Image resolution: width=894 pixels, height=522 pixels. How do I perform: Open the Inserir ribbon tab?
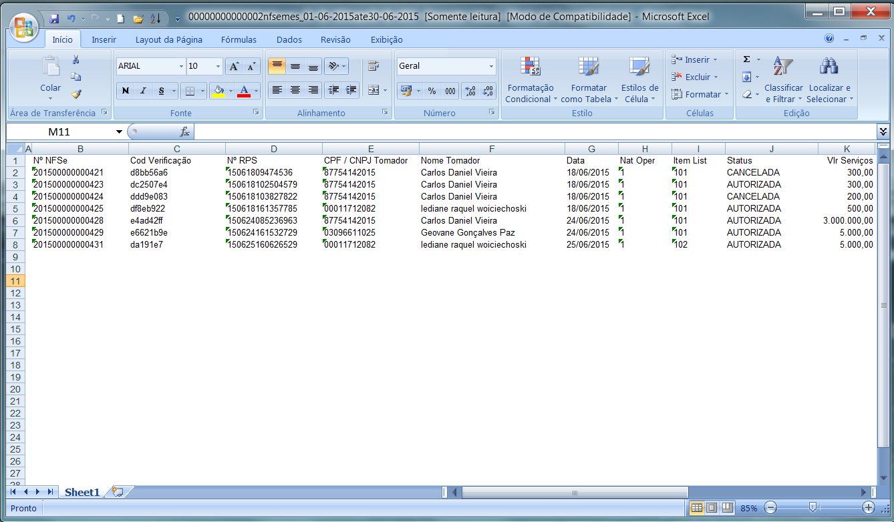click(104, 40)
